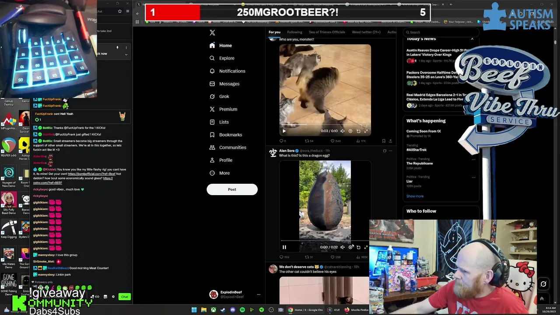Open Spotify from the taskbar
The image size is (560, 315).
pos(242,310)
